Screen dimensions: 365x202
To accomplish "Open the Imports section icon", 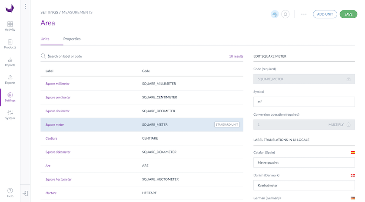I will click(10, 60).
